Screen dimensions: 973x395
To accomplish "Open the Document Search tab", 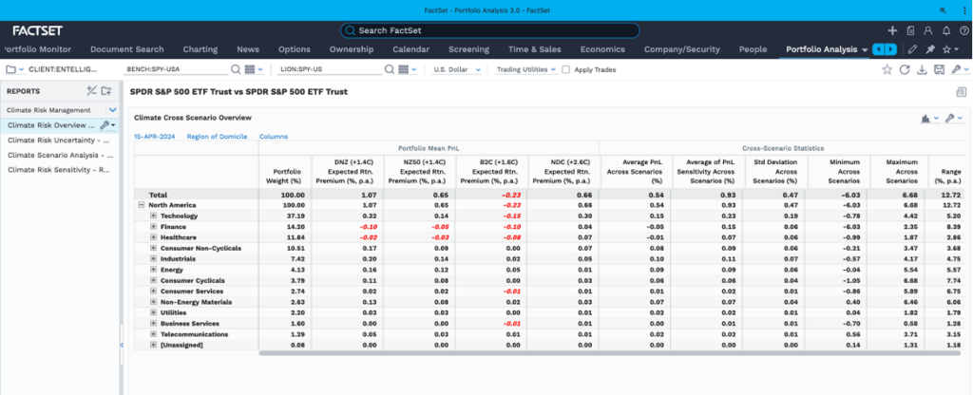I will tap(127, 49).
